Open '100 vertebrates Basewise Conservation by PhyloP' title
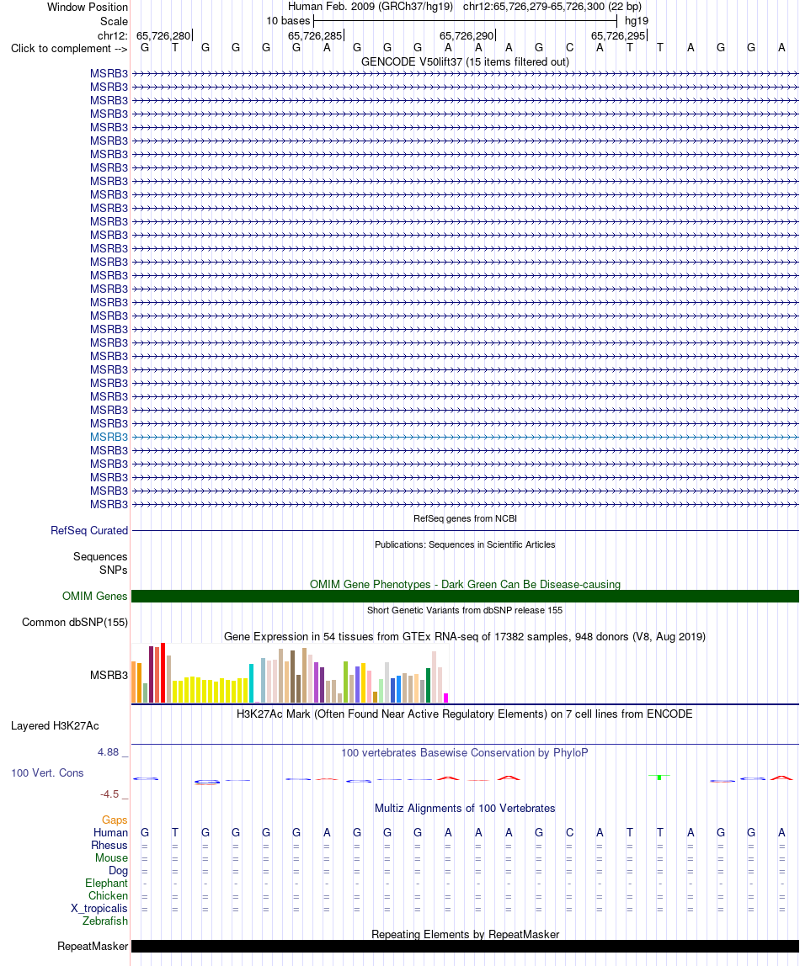 click(465, 753)
